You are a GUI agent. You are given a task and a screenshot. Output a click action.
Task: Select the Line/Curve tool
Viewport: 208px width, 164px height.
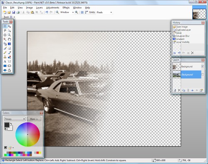[x=10, y=61]
